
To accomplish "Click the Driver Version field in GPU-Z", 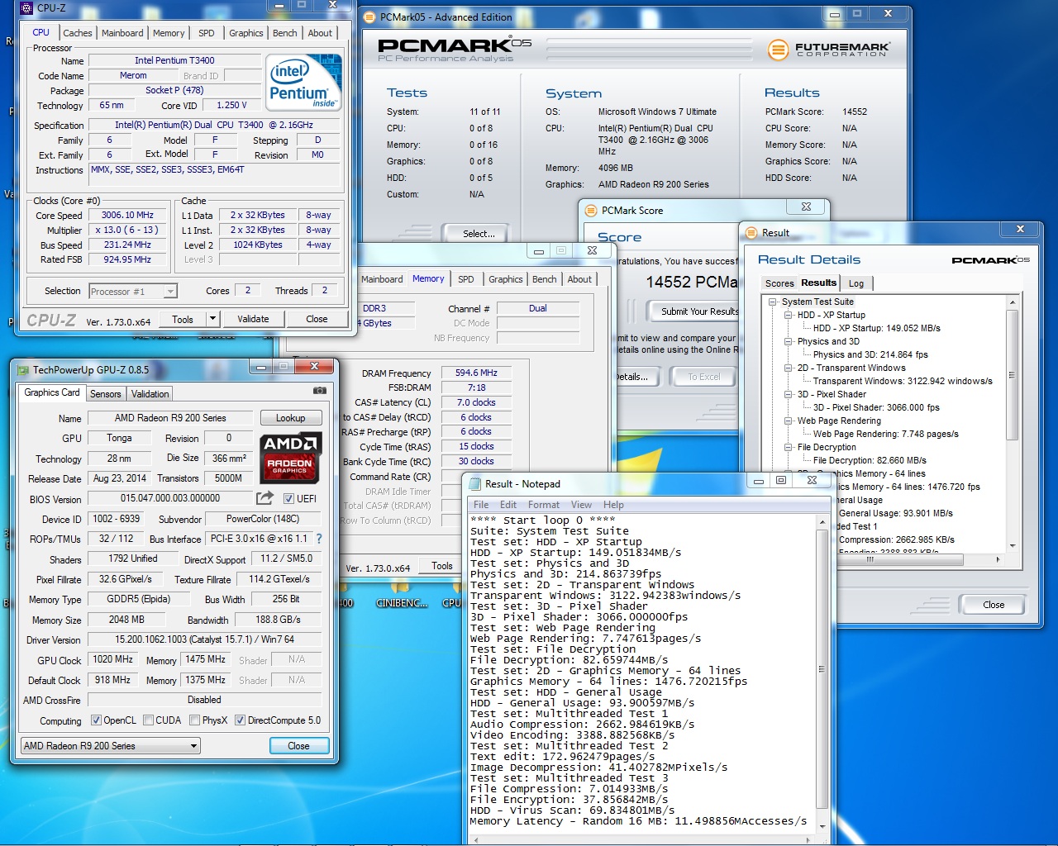I will (x=205, y=639).
